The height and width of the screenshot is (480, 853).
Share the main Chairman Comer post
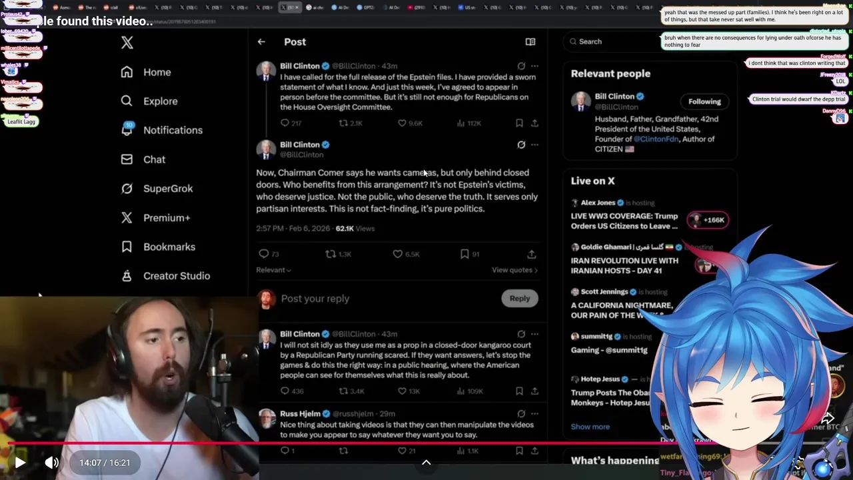click(531, 254)
